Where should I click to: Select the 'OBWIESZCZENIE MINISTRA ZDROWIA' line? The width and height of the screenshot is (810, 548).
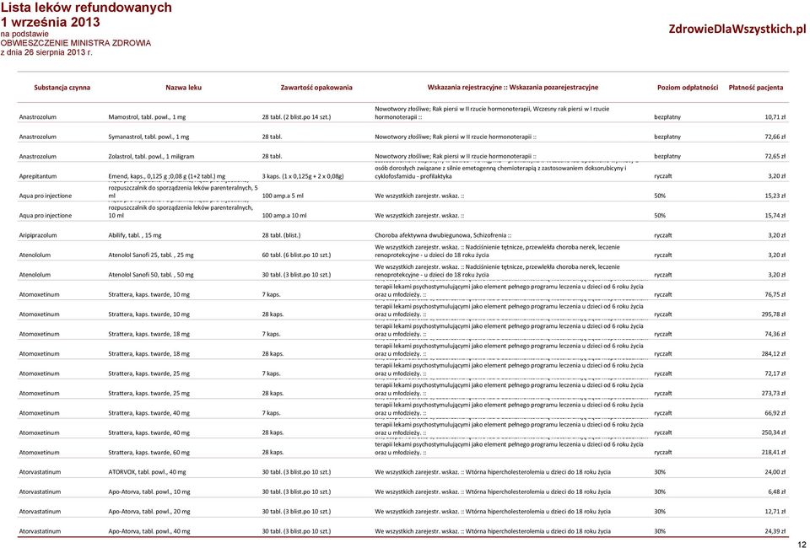[x=76, y=43]
